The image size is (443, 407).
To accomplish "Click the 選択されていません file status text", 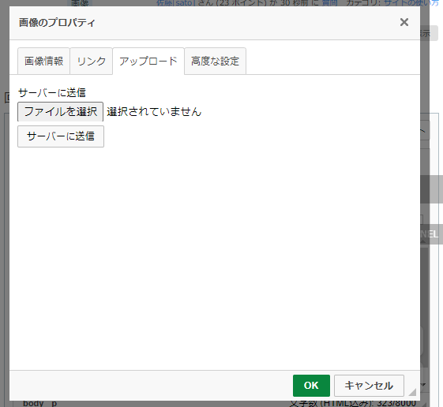I will point(154,111).
